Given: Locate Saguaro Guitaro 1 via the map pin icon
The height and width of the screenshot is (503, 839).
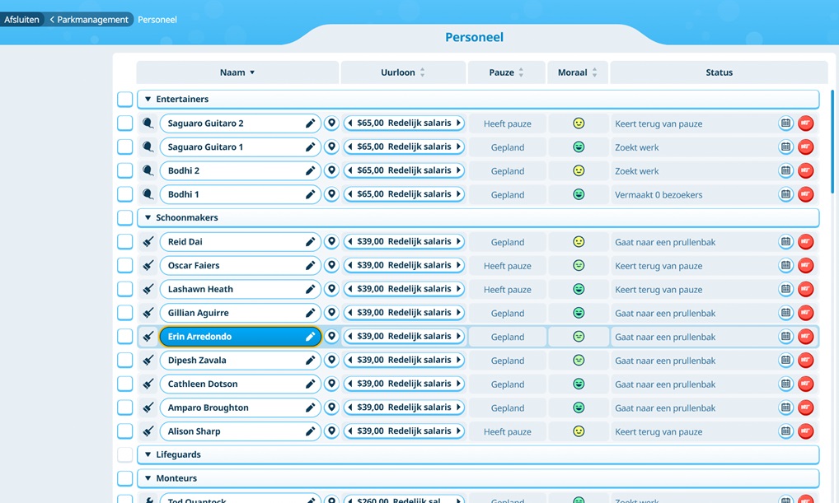Looking at the screenshot, I should (332, 147).
